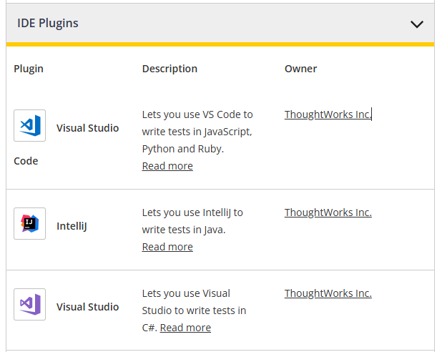Viewport: 442px width, 352px height.
Task: Visit ThoughtWorks Inc. link in IntelliJ row
Action: (328, 212)
